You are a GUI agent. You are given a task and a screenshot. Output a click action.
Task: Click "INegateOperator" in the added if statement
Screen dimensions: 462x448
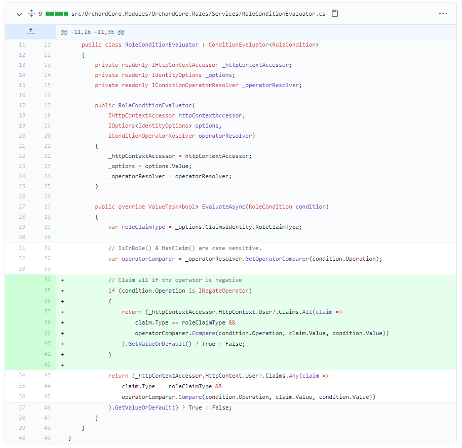click(223, 291)
